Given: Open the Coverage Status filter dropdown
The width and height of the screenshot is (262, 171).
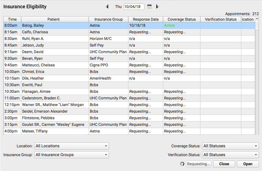Looking at the screenshot, I should 231,146.
